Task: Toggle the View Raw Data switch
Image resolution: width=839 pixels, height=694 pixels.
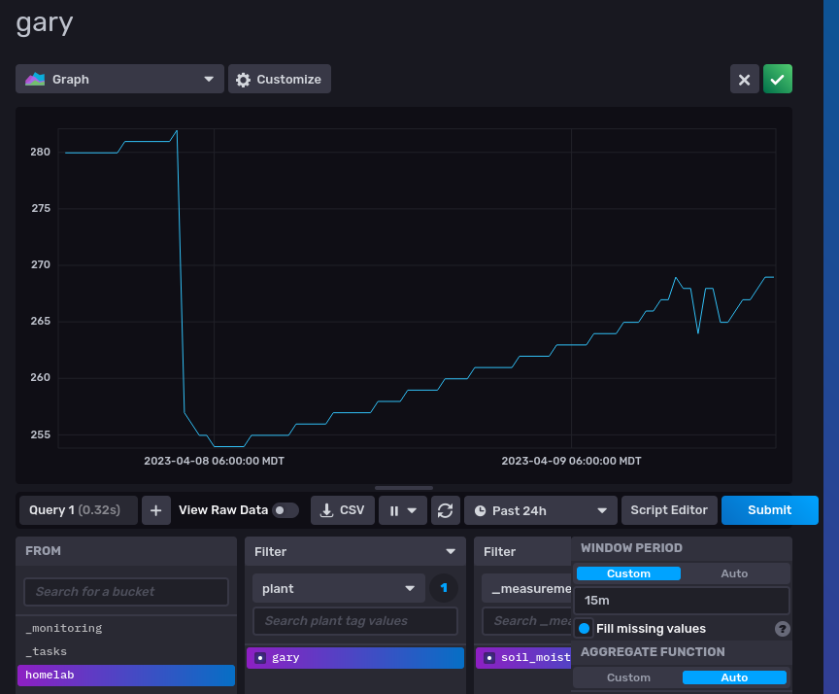Action: pyautogui.click(x=285, y=510)
